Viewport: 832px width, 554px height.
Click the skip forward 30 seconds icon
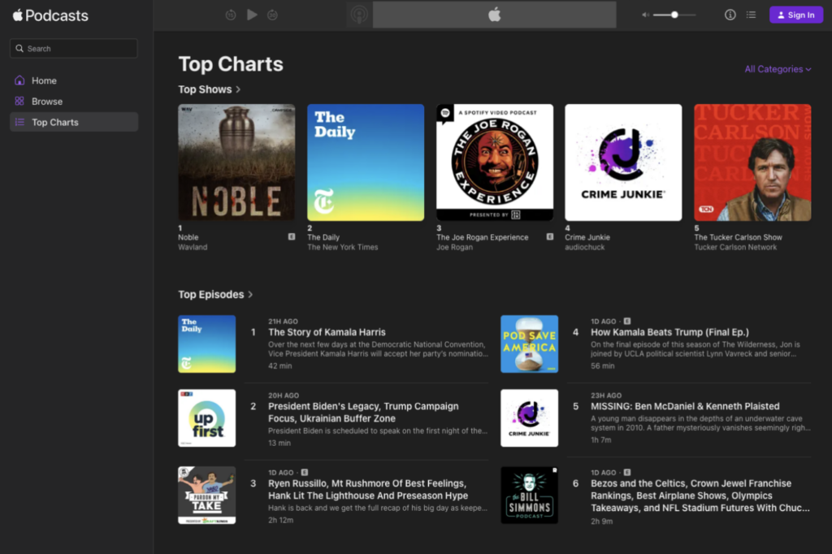[x=272, y=15]
